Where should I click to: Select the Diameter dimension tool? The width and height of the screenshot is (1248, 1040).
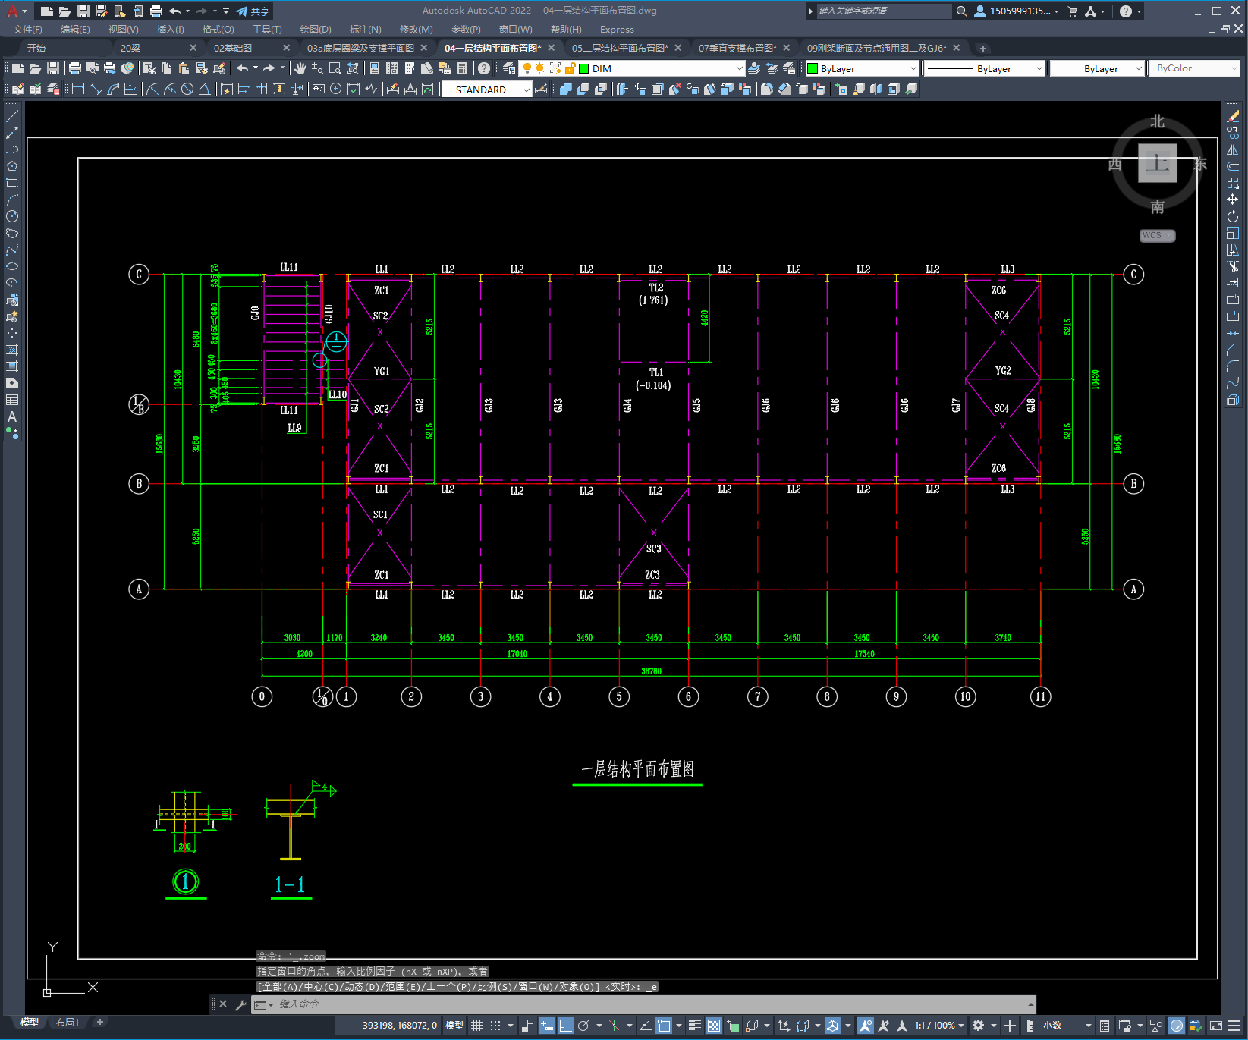pos(187,89)
